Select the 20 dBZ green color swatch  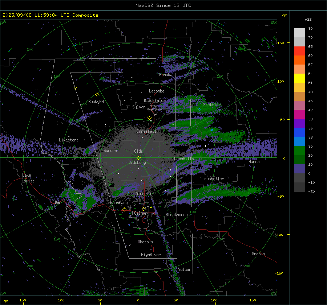[x=299, y=151]
